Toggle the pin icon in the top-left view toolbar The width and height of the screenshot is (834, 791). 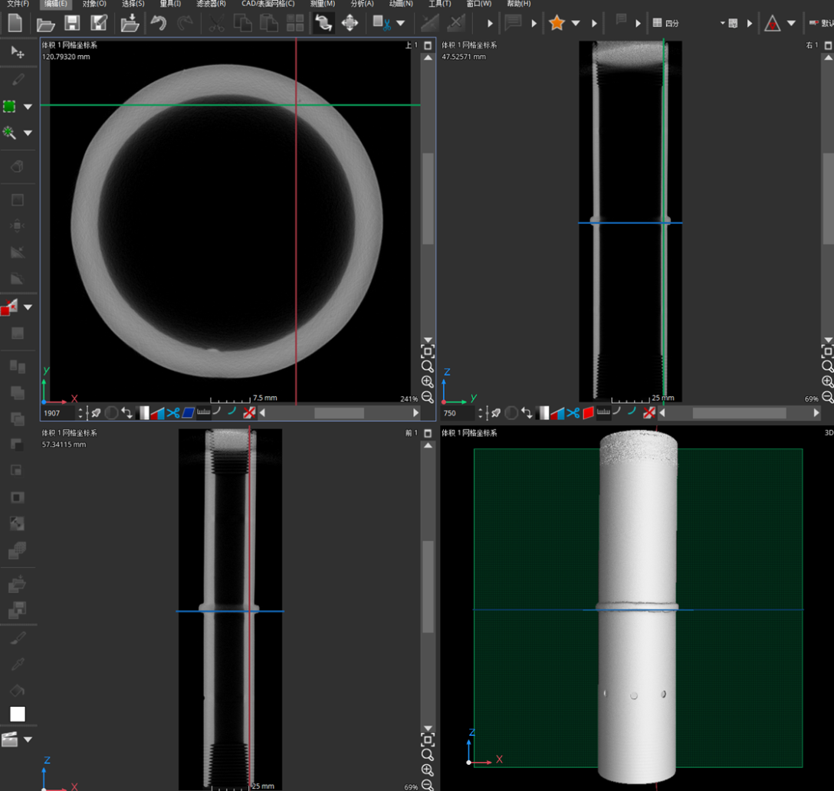coord(96,413)
